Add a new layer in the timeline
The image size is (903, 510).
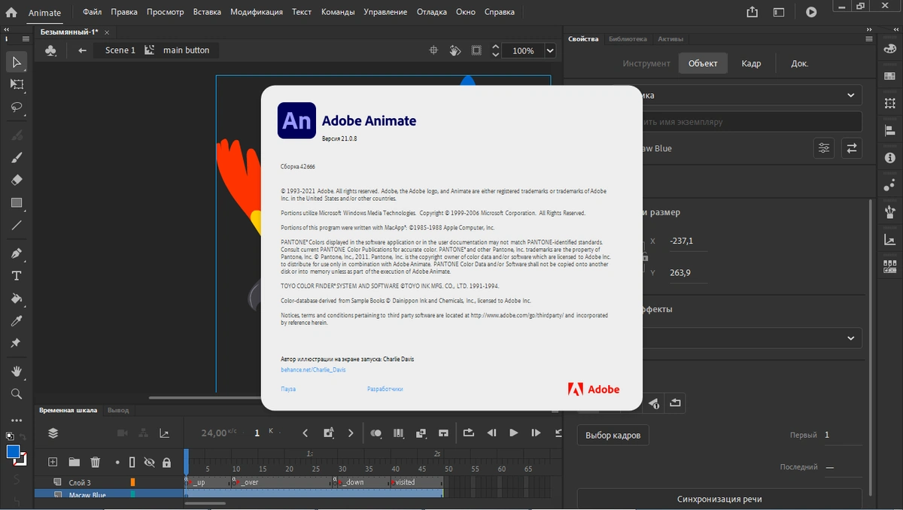53,462
